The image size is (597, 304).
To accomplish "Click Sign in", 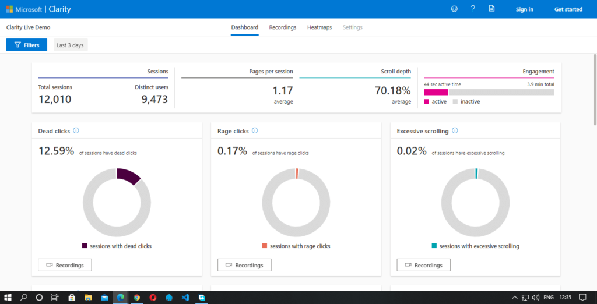I will click(x=524, y=9).
